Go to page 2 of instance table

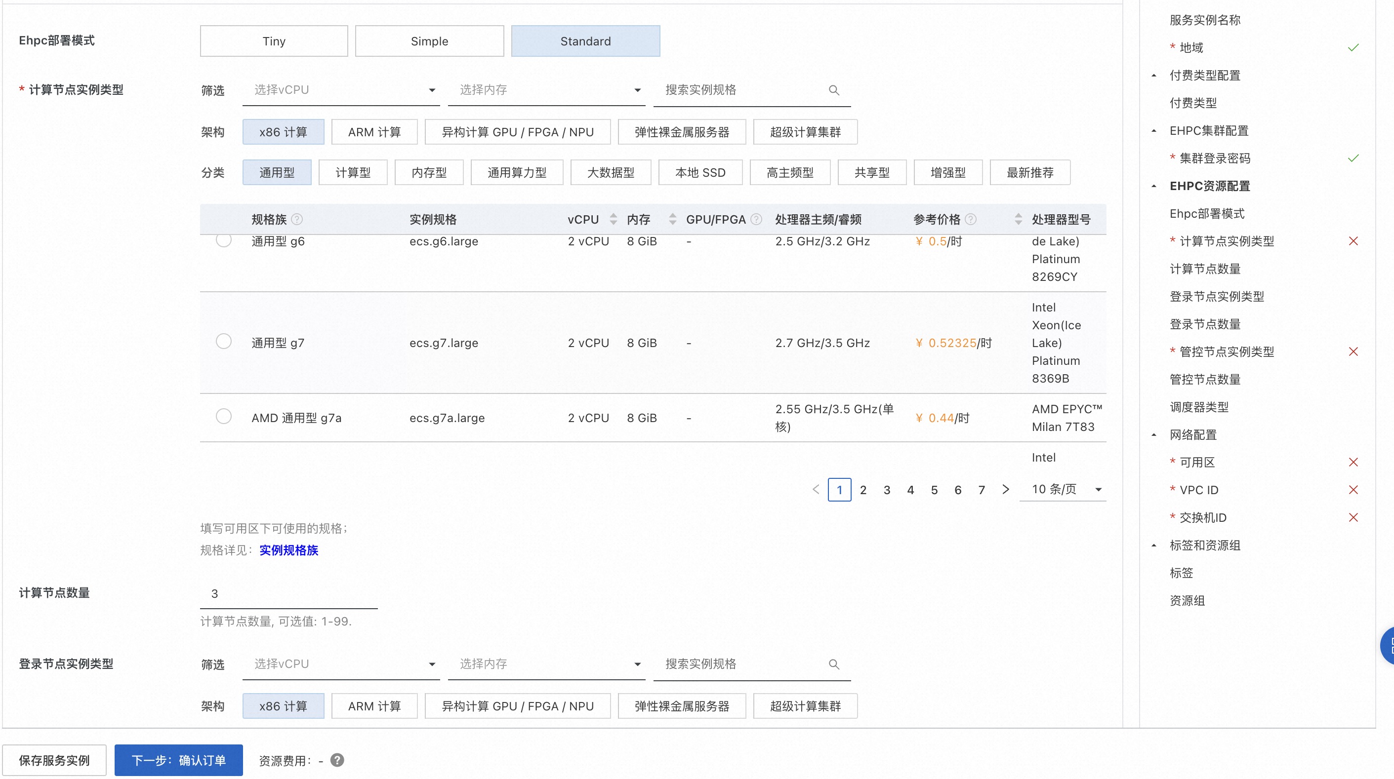tap(863, 490)
